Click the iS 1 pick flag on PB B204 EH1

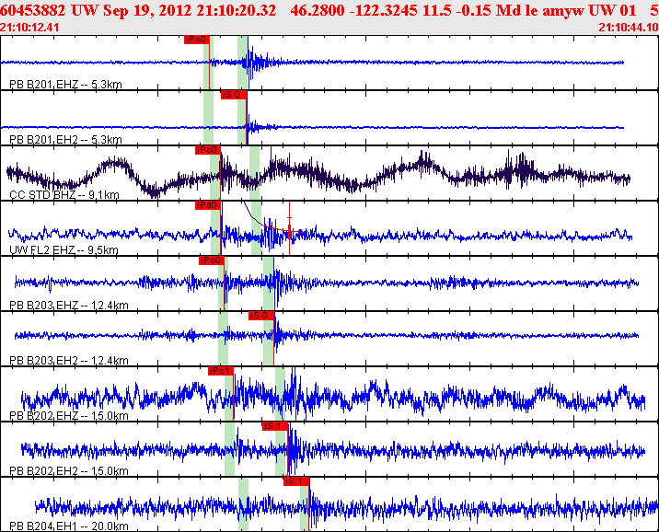click(296, 480)
